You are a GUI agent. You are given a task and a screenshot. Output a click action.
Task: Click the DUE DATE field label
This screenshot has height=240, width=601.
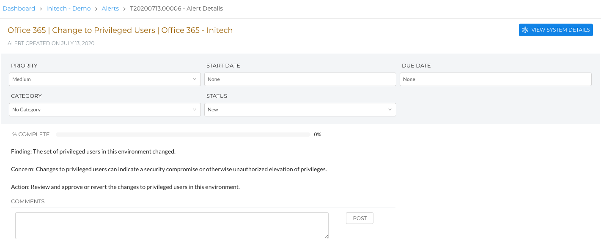[x=416, y=66]
